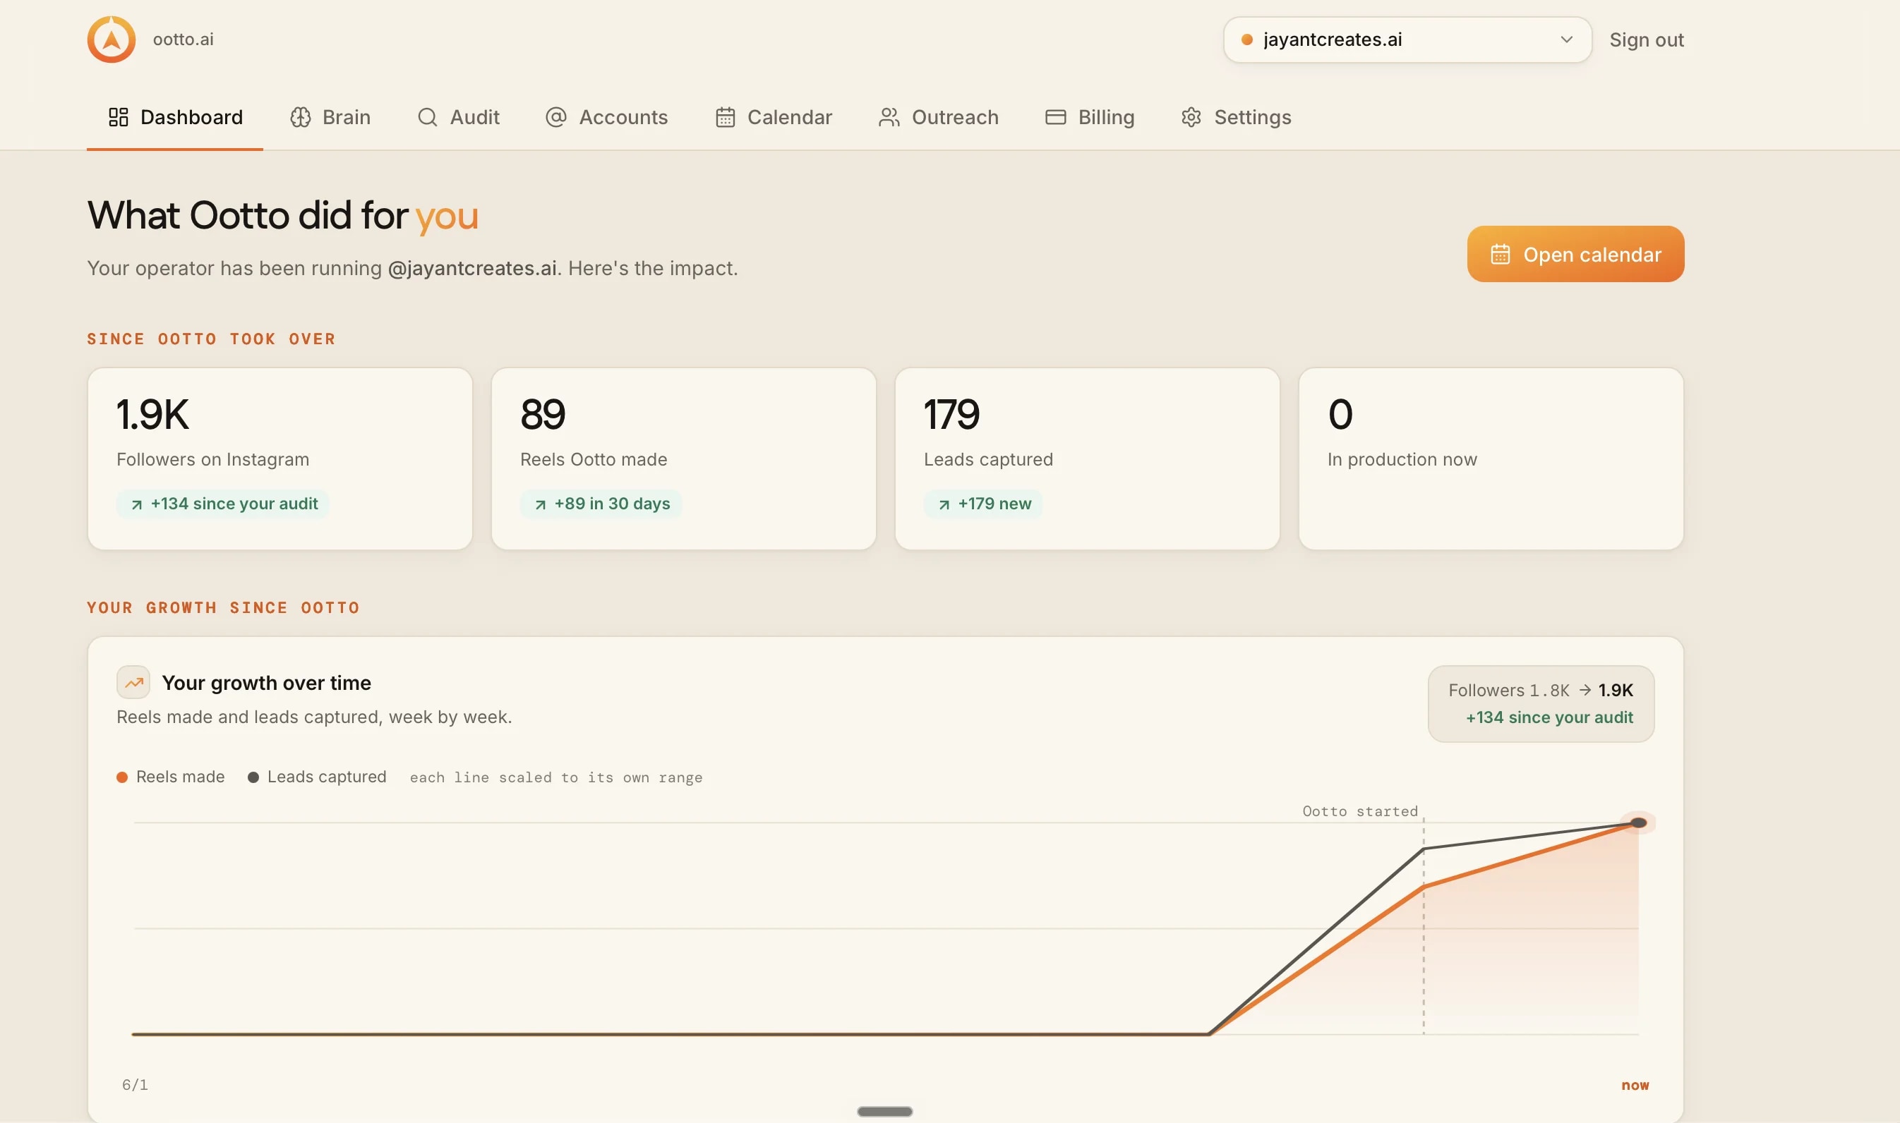Click the Calendar tab icon
The image size is (1900, 1123).
(725, 117)
